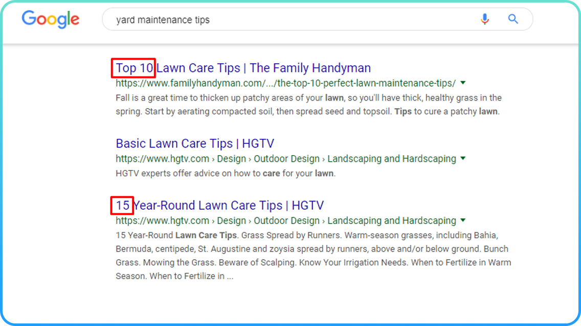Open the Top 10 Lawn Care Tips result
581x326 pixels.
click(243, 68)
